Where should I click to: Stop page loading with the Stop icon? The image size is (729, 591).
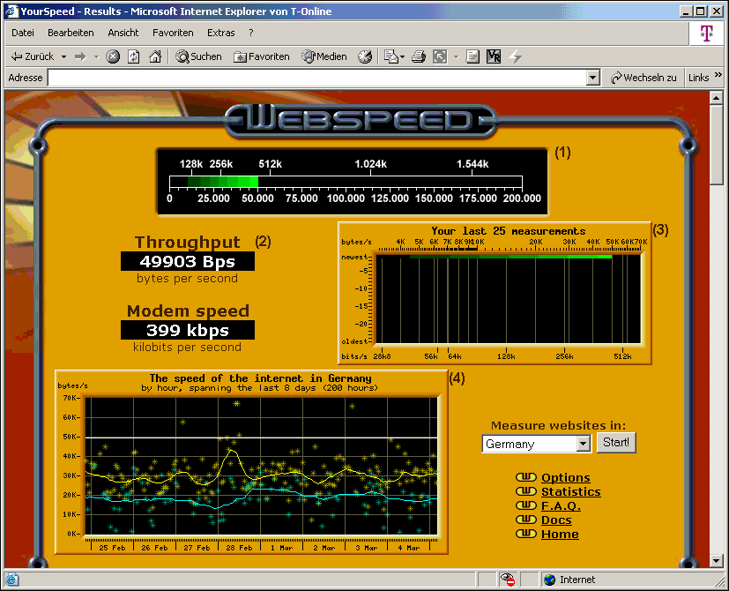coord(113,56)
